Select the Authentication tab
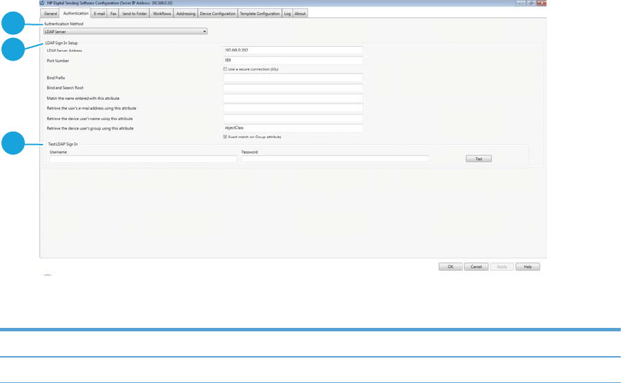This screenshot has height=383, width=621. click(75, 13)
